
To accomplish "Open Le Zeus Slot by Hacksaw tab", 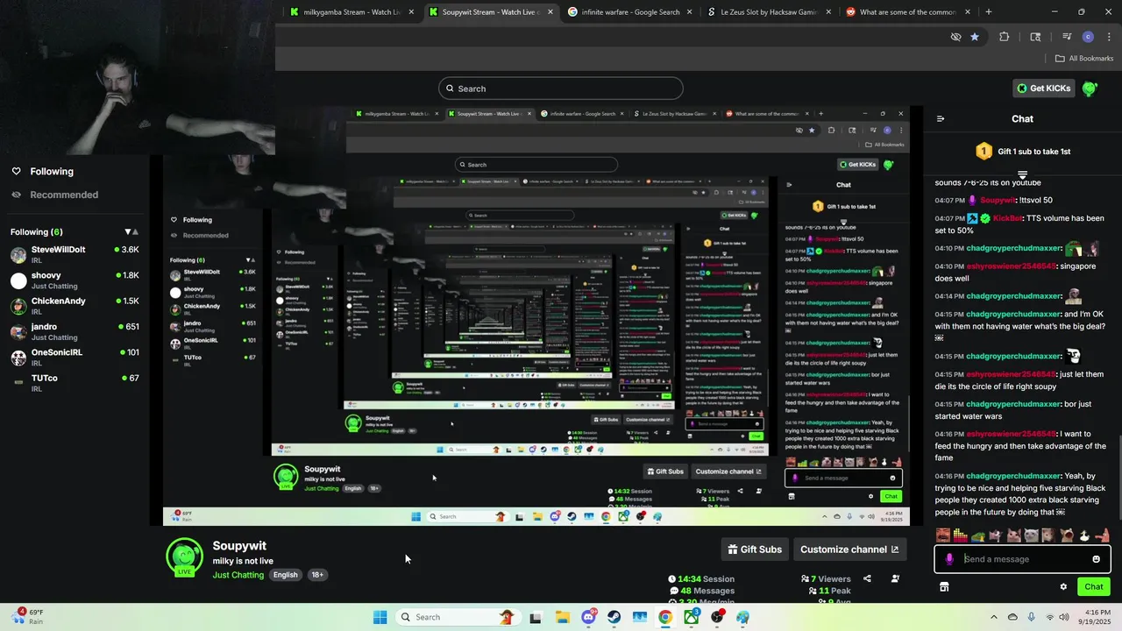I will click(x=768, y=12).
